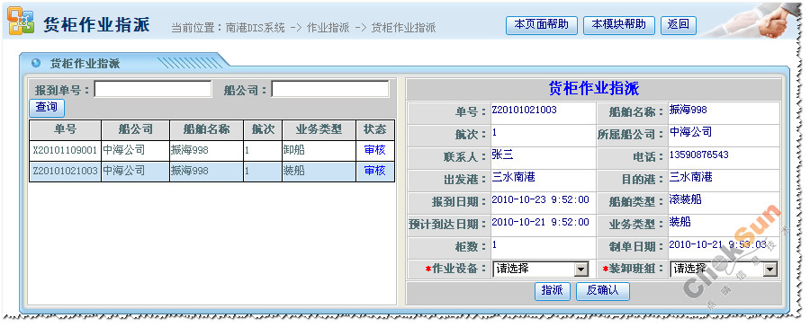Select table row X20101109001
Viewport: 810px width, 327px height.
click(x=211, y=151)
